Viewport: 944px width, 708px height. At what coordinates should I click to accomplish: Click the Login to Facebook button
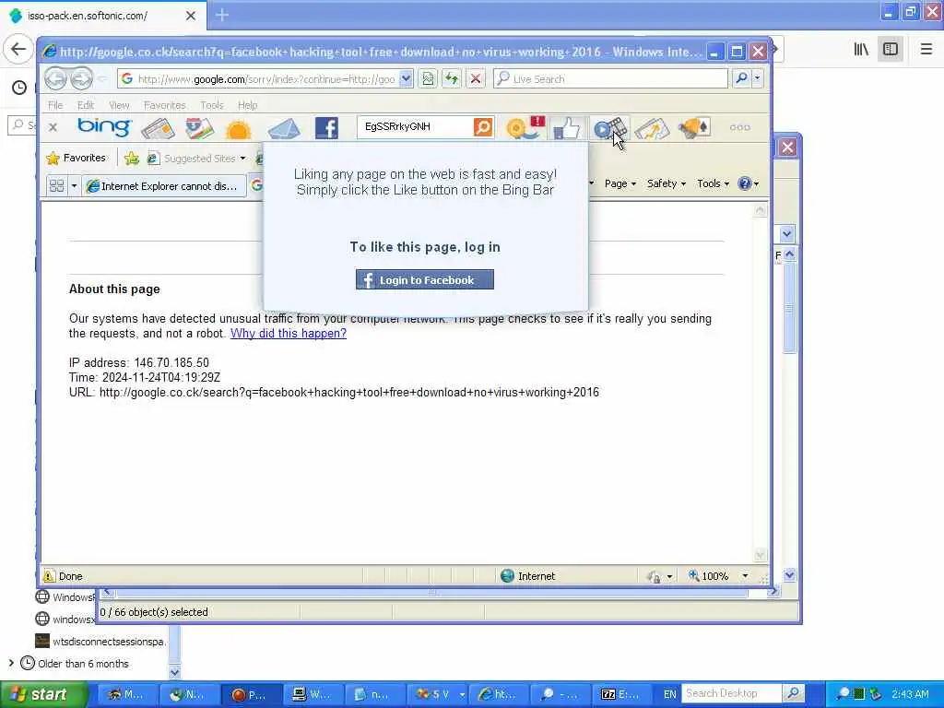pyautogui.click(x=424, y=280)
